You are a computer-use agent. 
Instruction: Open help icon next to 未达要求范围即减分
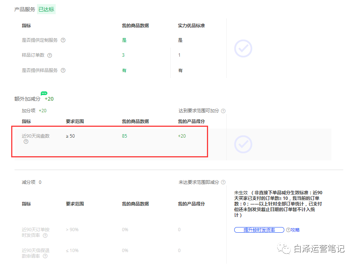click(x=223, y=182)
